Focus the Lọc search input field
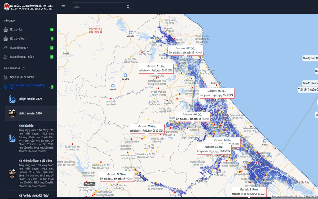 98,7
